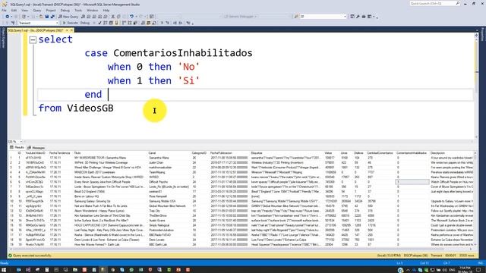Click the Titulo column header
Image resolution: width=486 pixels, height=273 pixels.
(x=77, y=153)
